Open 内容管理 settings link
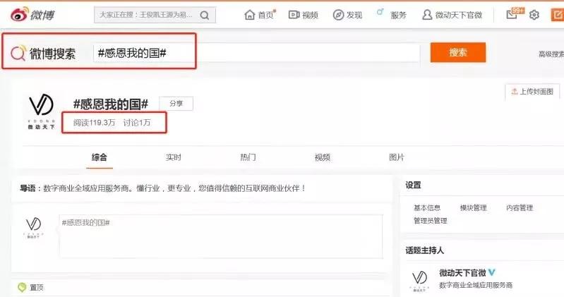The height and width of the screenshot is (297, 564). pyautogui.click(x=520, y=208)
